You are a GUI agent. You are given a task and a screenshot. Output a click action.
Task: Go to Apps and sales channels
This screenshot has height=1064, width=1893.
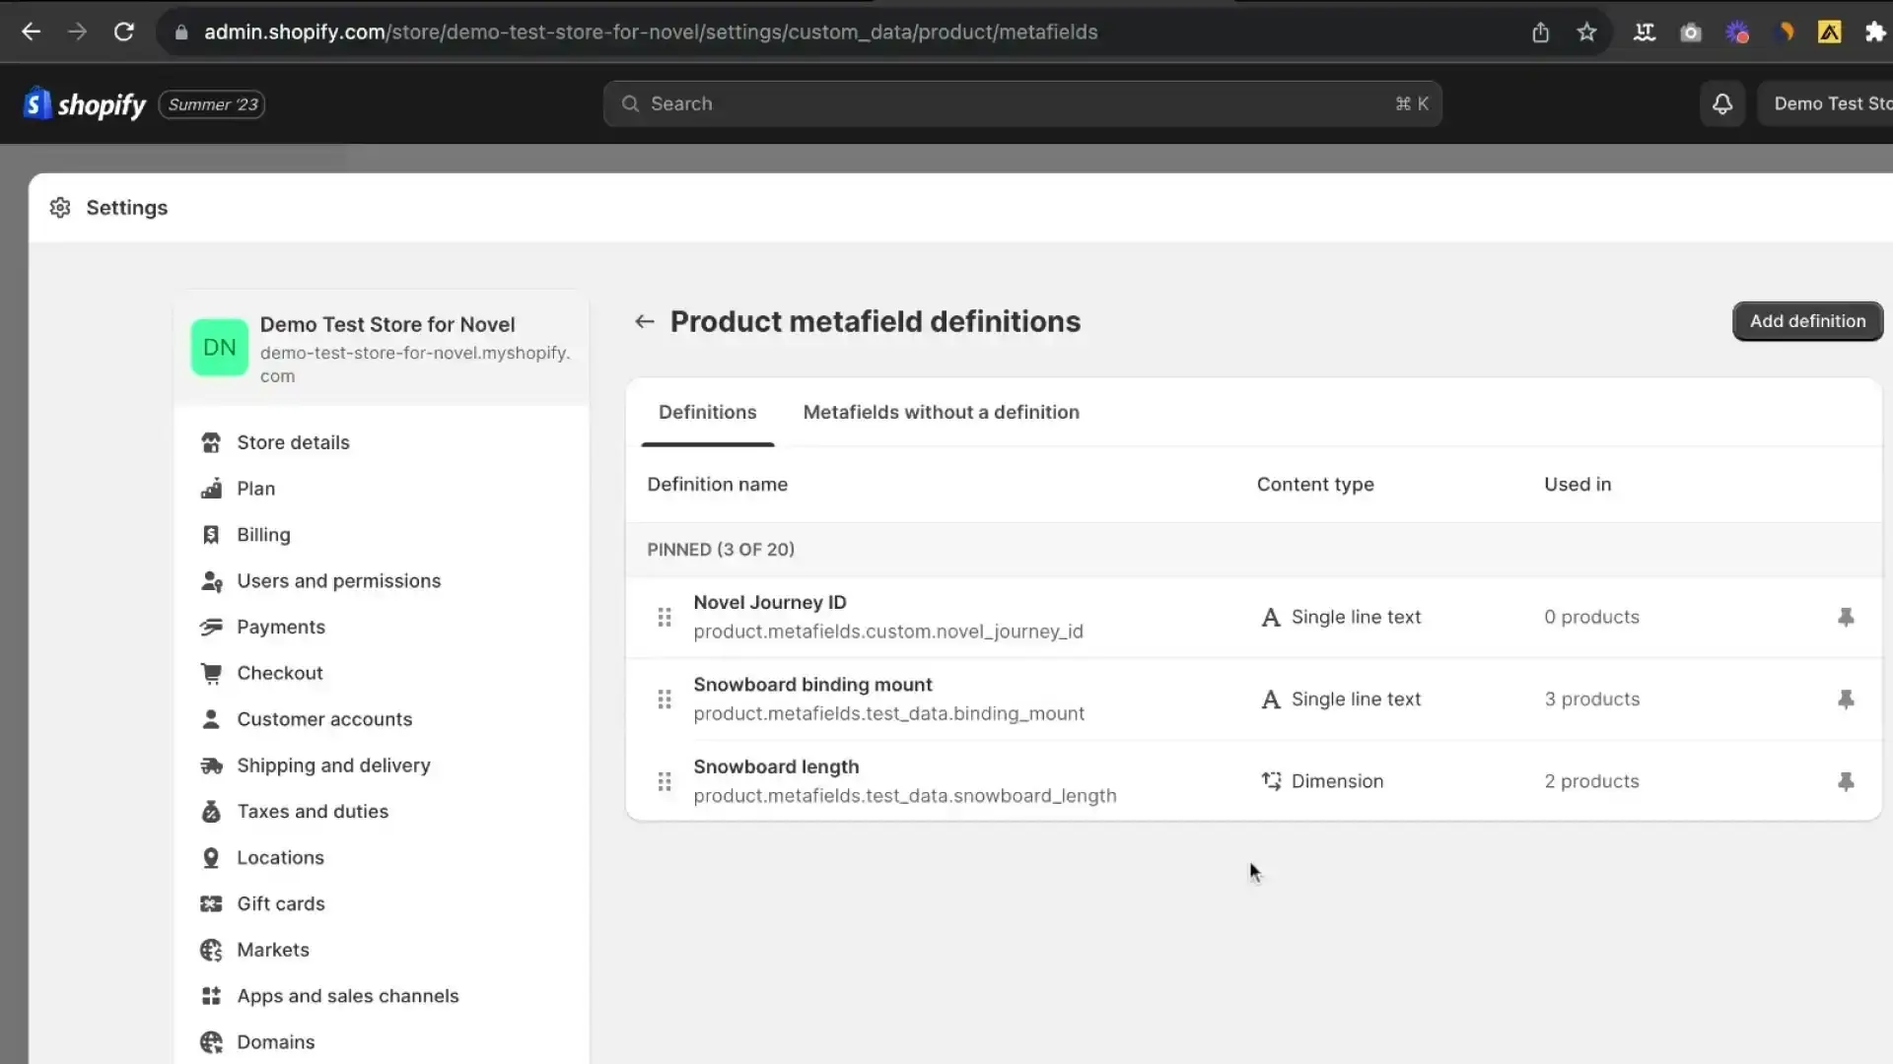coord(347,996)
